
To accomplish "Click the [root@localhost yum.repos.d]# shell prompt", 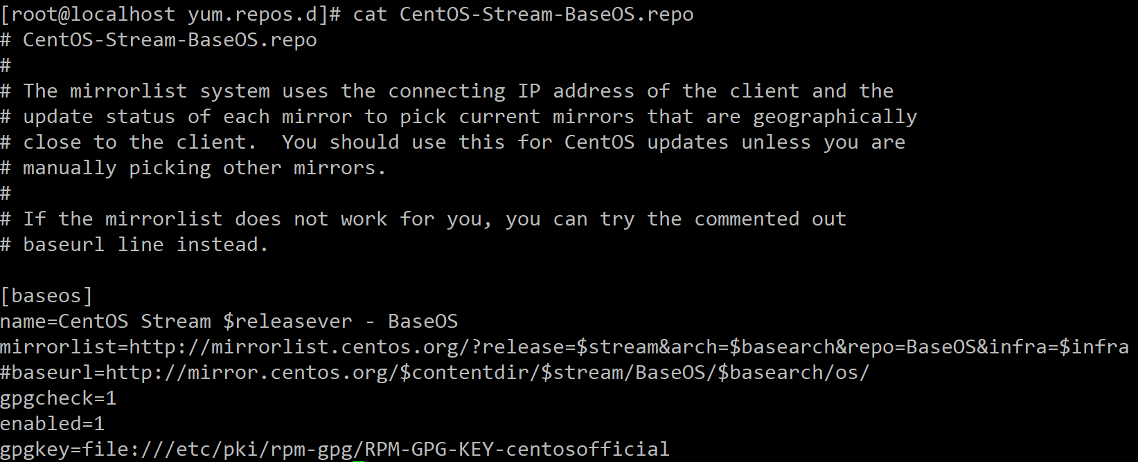I will 170,15.
